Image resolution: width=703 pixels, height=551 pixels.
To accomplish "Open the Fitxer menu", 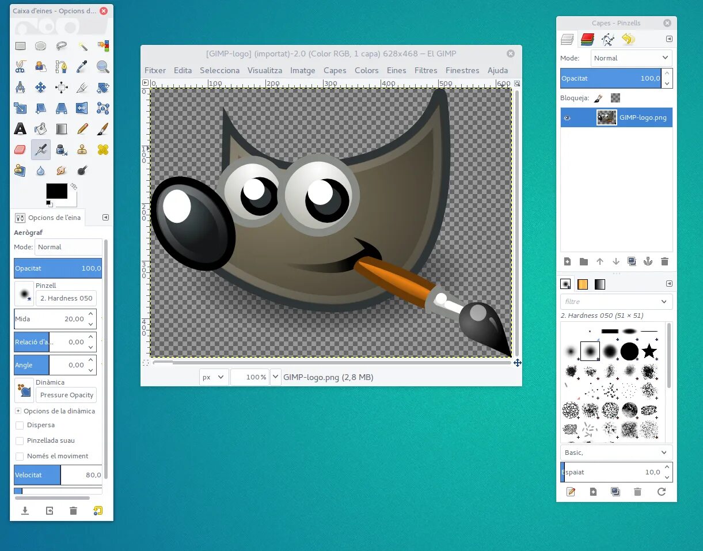I will tap(155, 70).
